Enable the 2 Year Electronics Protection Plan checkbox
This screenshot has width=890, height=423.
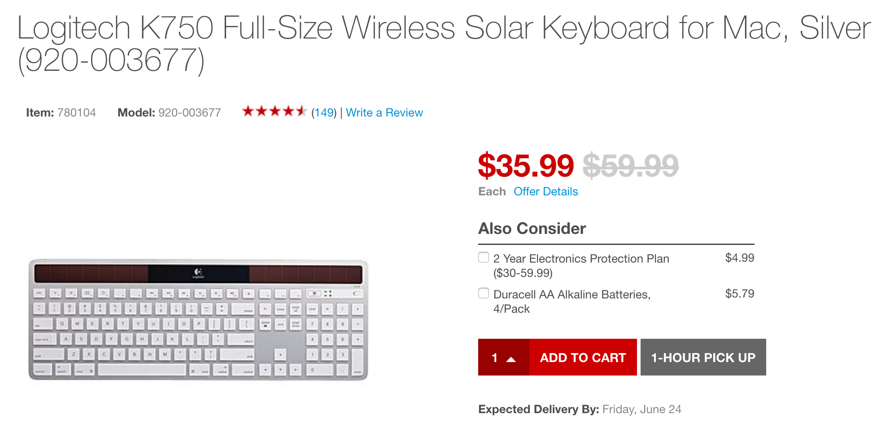coord(484,258)
